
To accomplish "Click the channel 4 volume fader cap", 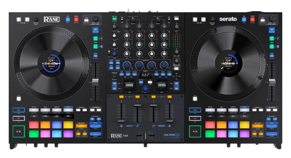I will point(170,121).
